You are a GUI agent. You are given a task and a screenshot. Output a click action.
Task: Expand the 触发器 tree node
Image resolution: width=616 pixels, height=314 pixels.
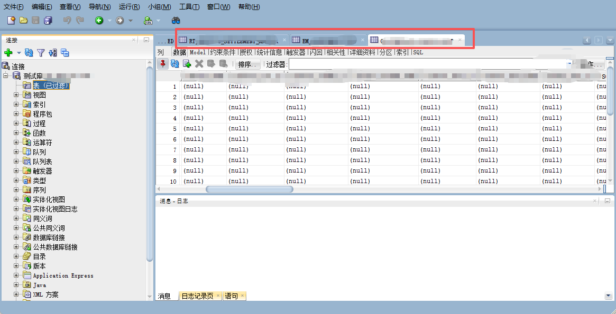click(16, 170)
